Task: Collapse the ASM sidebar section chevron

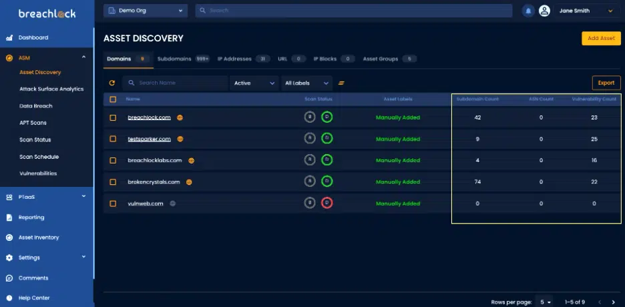Action: coord(83,57)
